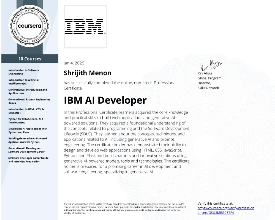Select "Generative AI: Introduction and Applications" text
This screenshot has height=220, width=275.
click(x=28, y=91)
